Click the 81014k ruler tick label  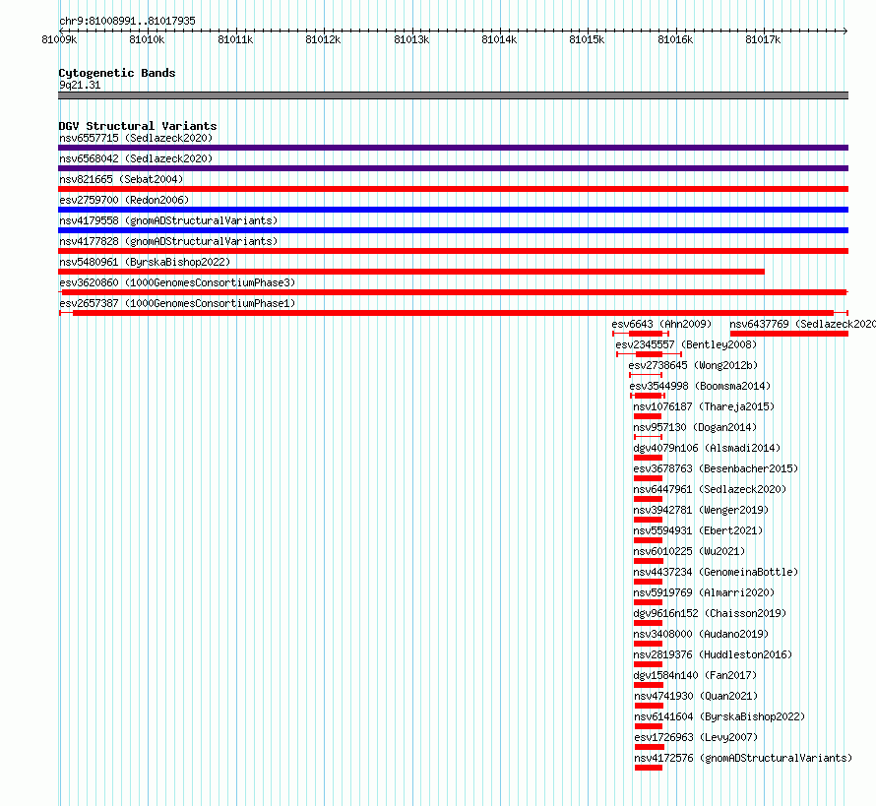click(499, 39)
